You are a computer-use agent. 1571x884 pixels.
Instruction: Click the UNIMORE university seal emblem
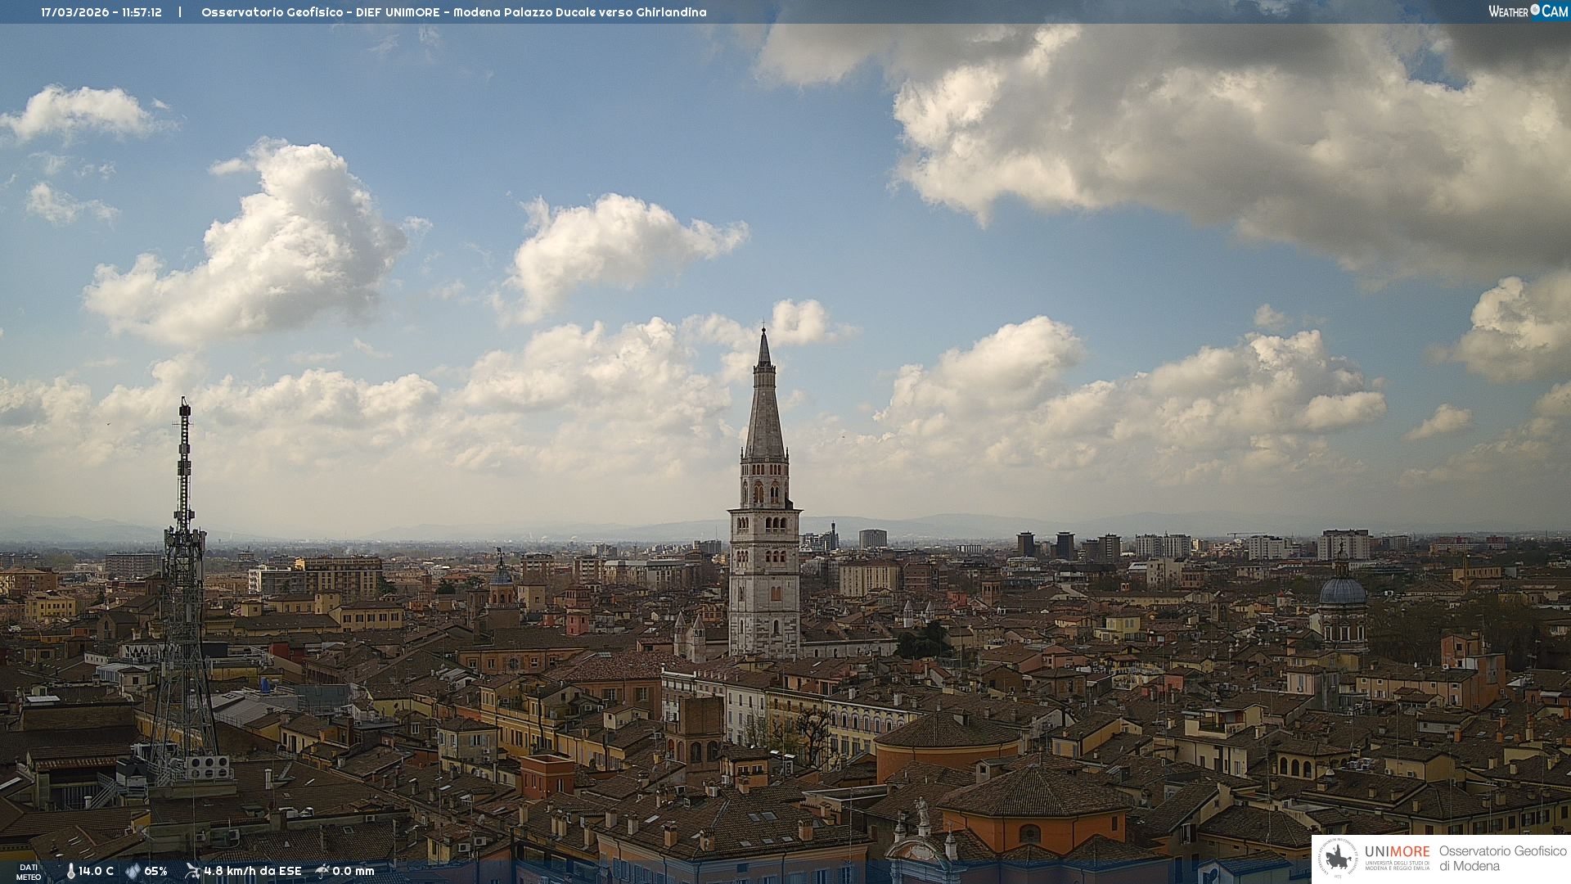[1338, 859]
